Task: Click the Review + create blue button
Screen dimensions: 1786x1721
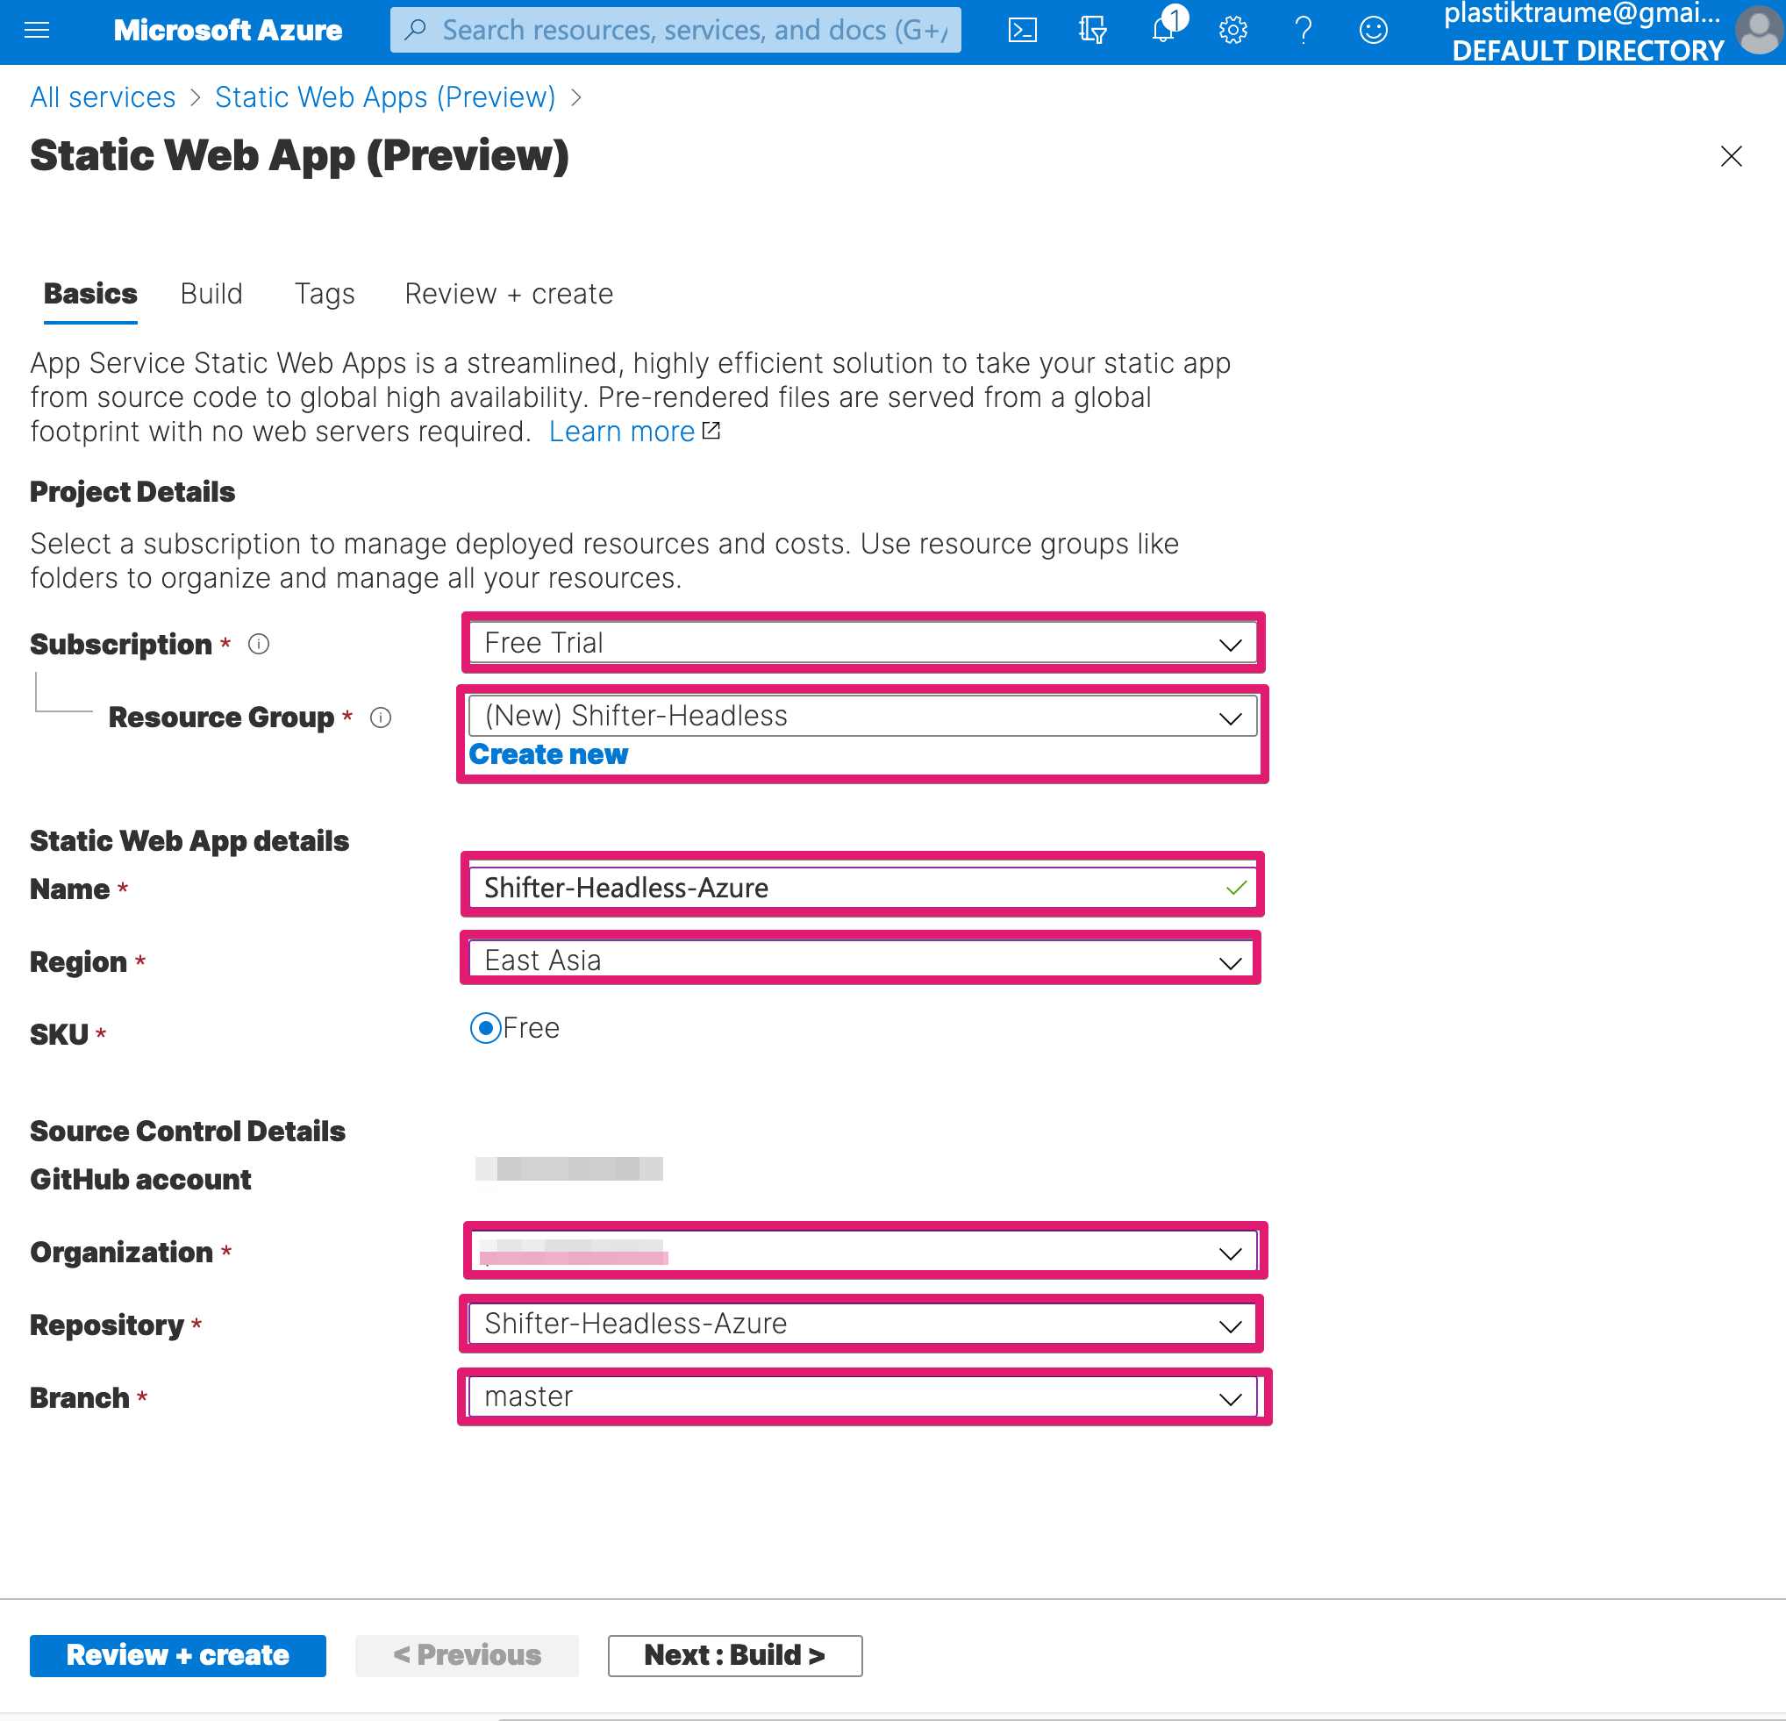Action: point(178,1655)
